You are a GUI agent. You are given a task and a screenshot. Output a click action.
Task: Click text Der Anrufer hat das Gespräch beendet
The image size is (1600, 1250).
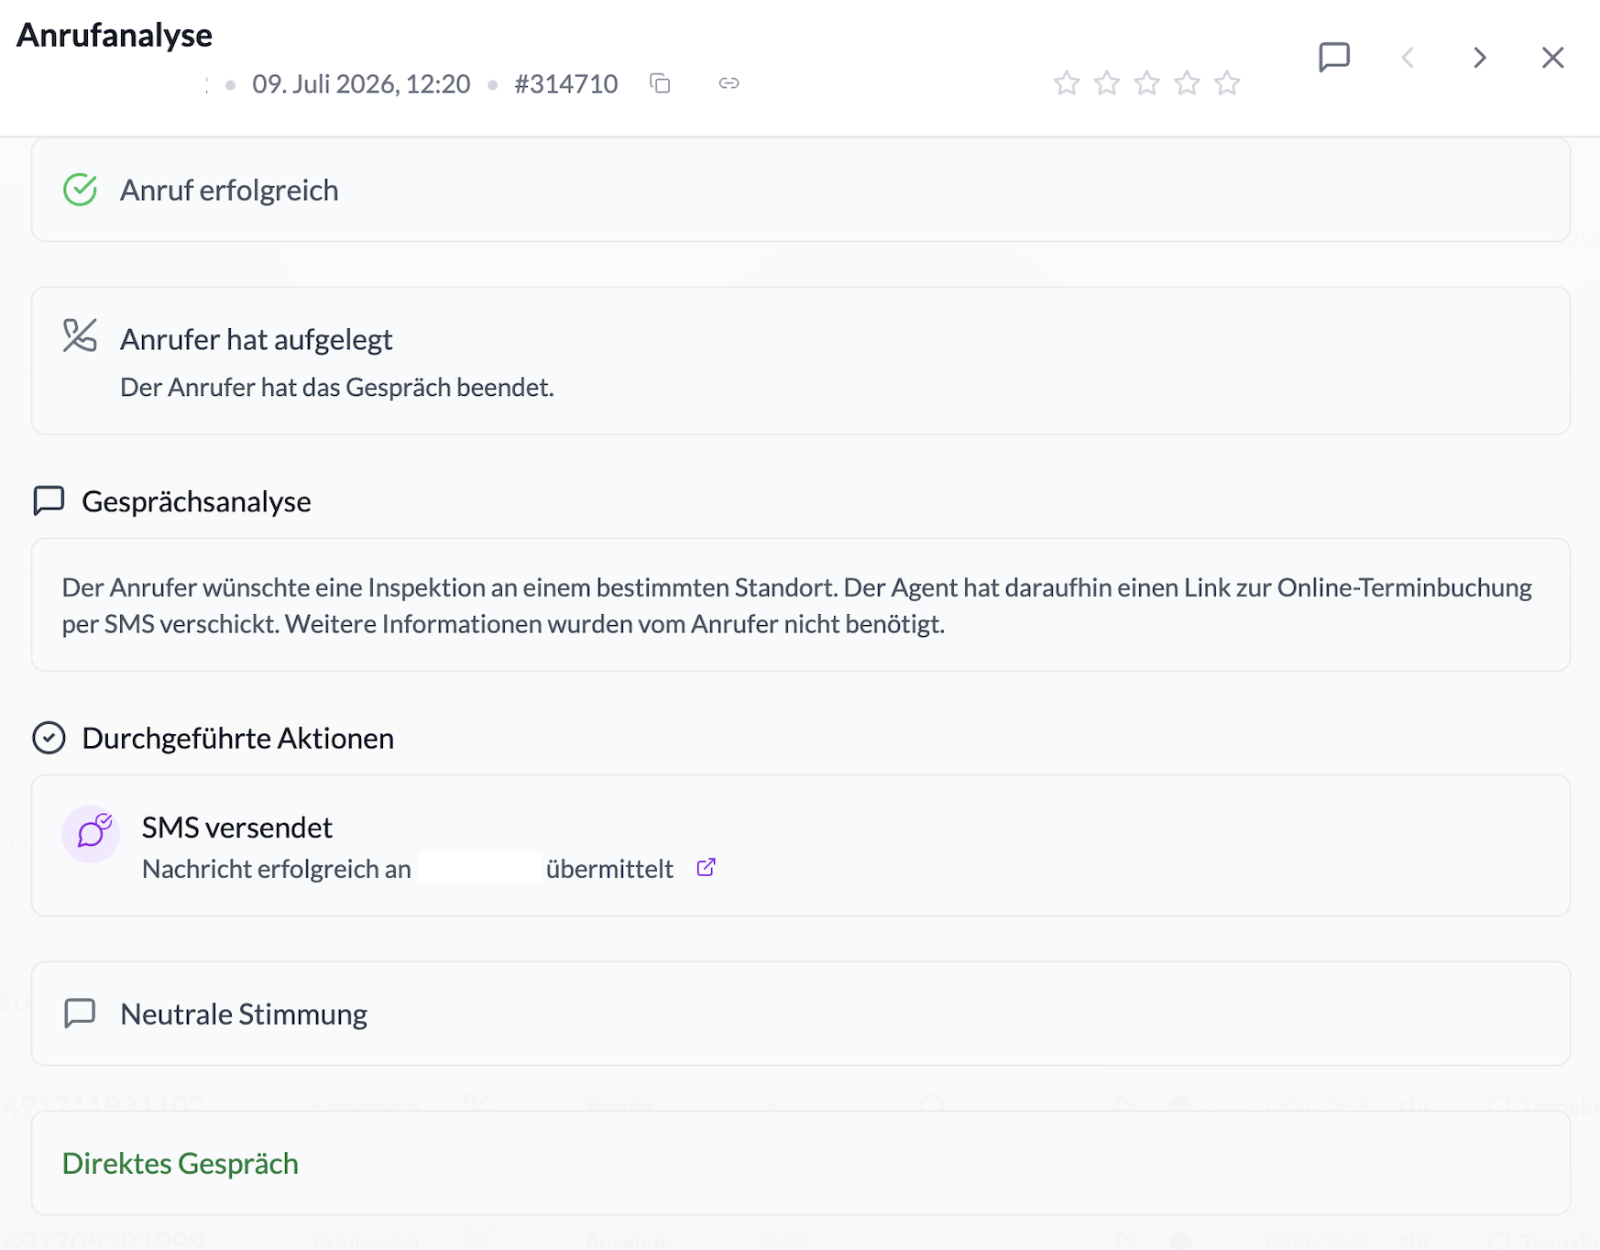(336, 388)
